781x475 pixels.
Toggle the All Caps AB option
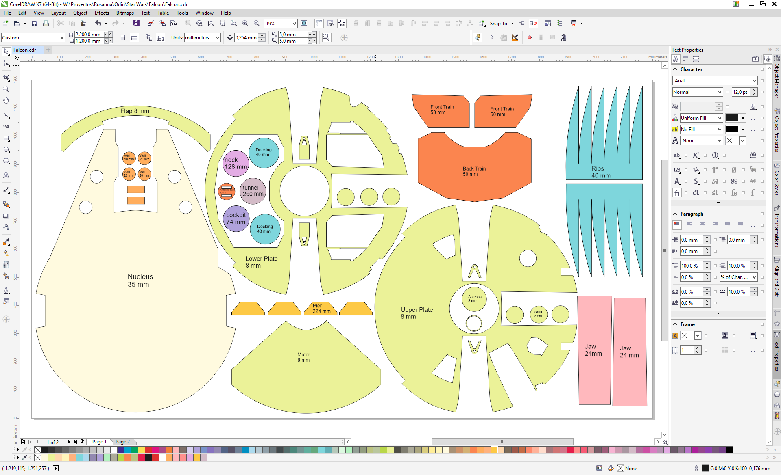(753, 155)
